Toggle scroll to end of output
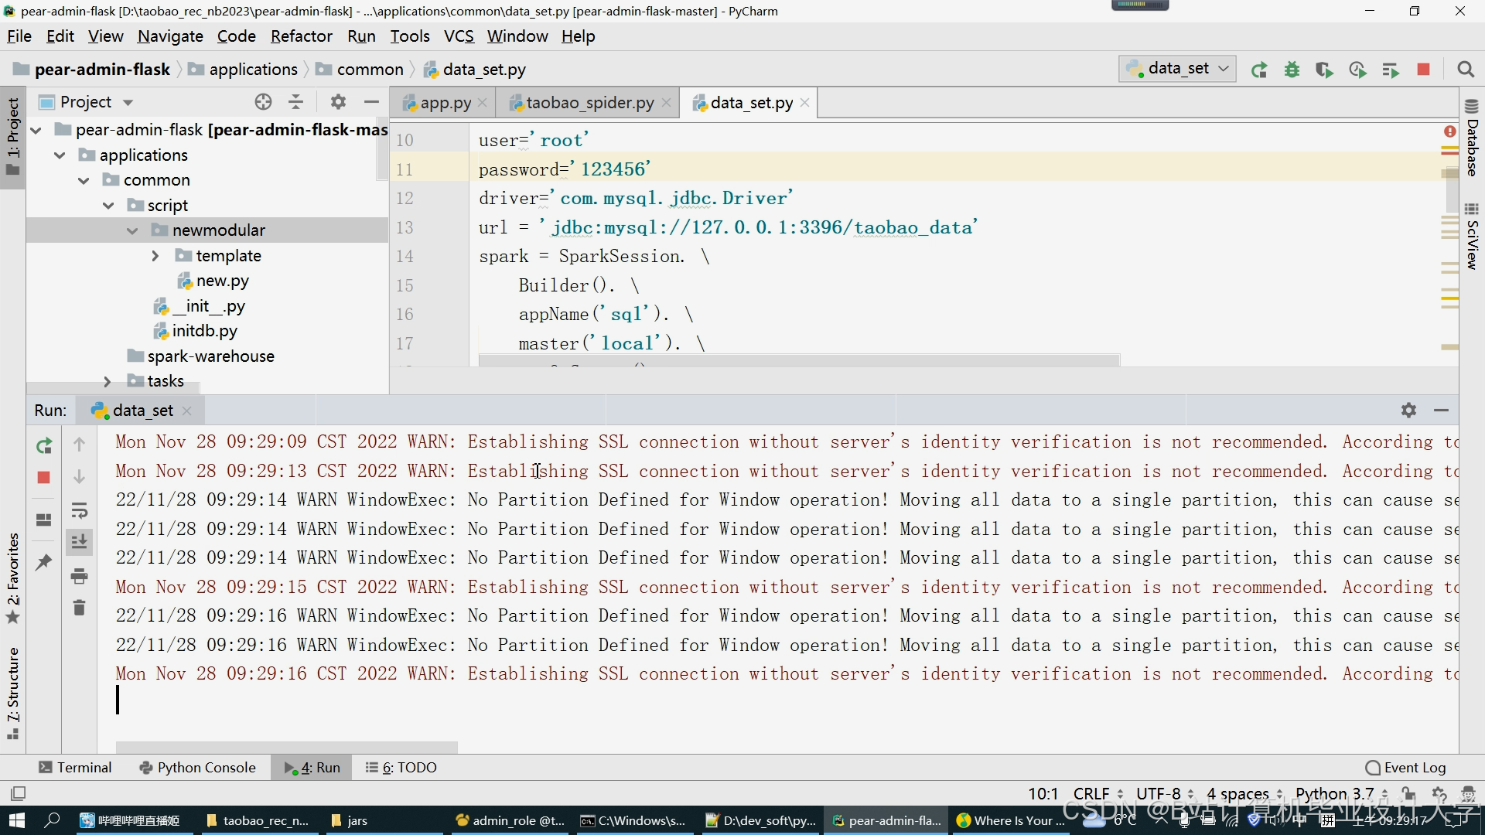1485x835 pixels. click(x=79, y=542)
